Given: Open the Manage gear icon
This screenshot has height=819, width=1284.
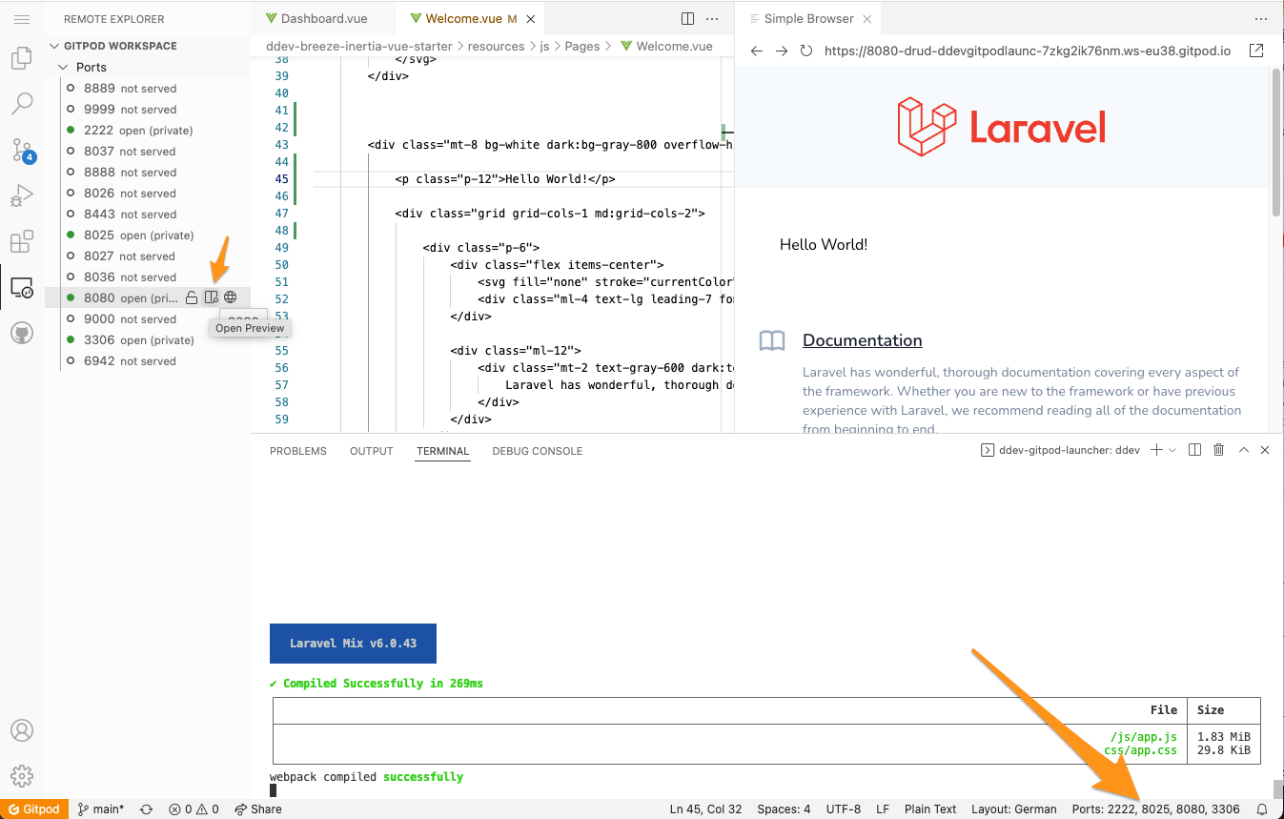Looking at the screenshot, I should click(22, 775).
